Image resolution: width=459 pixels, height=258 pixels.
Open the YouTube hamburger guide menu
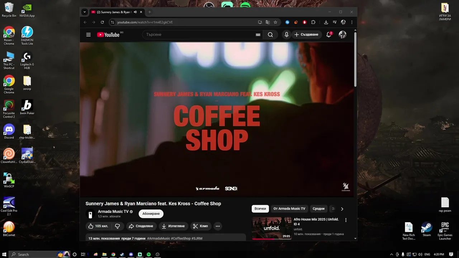pos(88,35)
